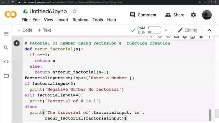219x123 pixels.
Task: Open the find and replace sidebar icon
Action: pos(6,47)
